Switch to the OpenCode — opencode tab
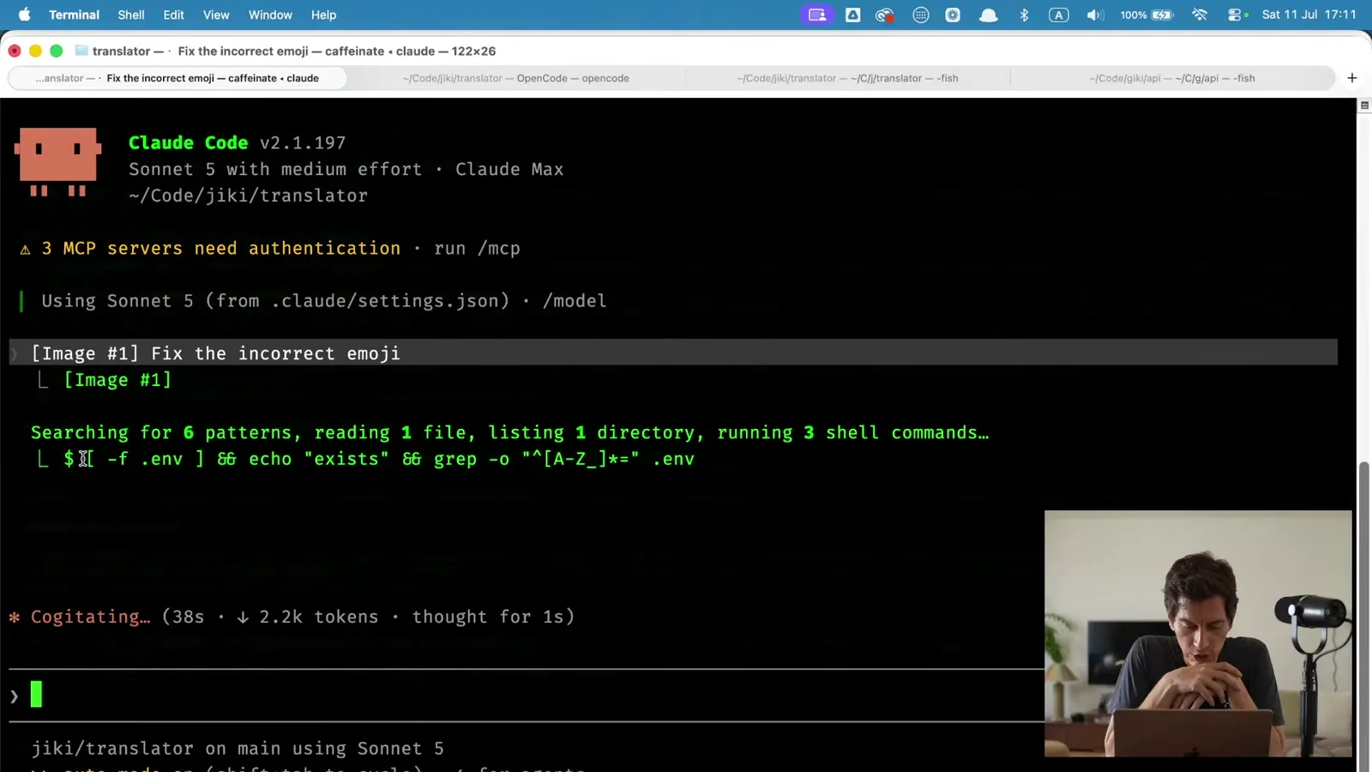Viewport: 1372px width, 772px height. coord(515,78)
